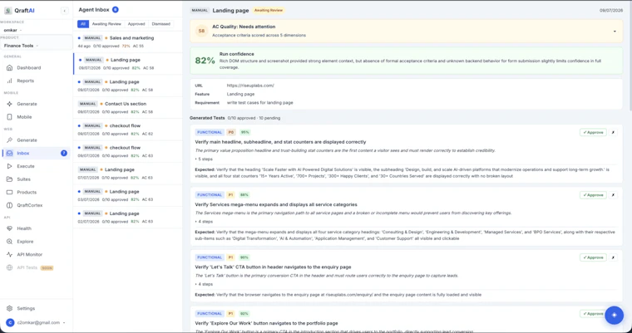Viewport: 632px width, 333px height.
Task: Approve the Services mega-menu test
Action: pyautogui.click(x=593, y=195)
